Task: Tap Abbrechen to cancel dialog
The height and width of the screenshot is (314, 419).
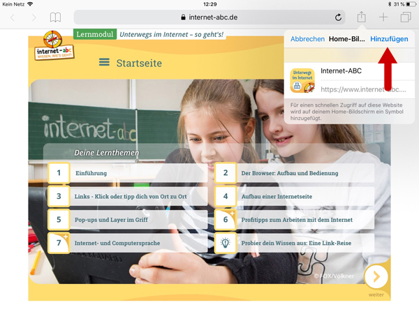Action: point(307,39)
